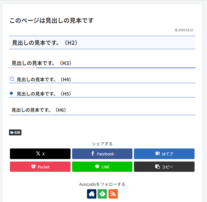Click the Facebook share button
The width and height of the screenshot is (207, 202).
coord(102,154)
